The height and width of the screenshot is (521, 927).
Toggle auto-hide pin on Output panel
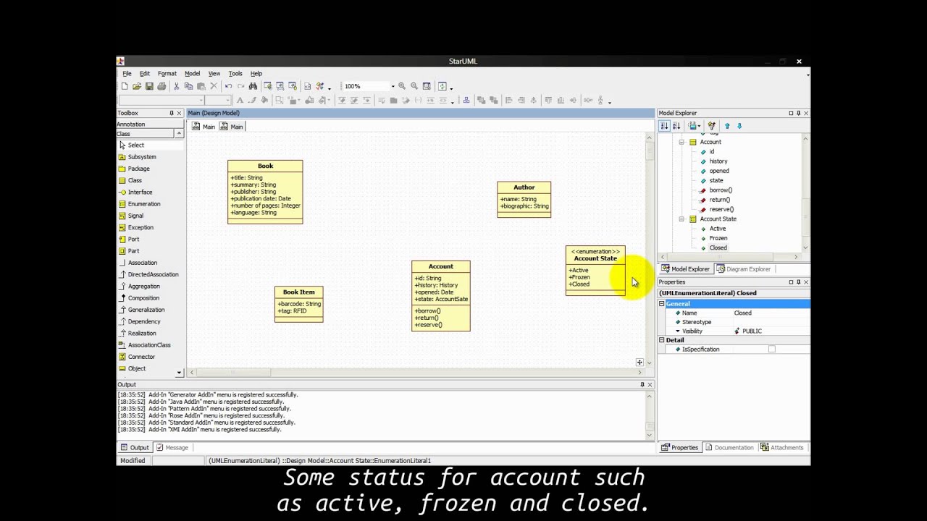(642, 384)
